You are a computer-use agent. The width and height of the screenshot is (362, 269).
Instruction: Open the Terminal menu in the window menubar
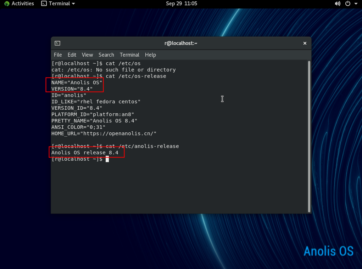[x=129, y=55]
